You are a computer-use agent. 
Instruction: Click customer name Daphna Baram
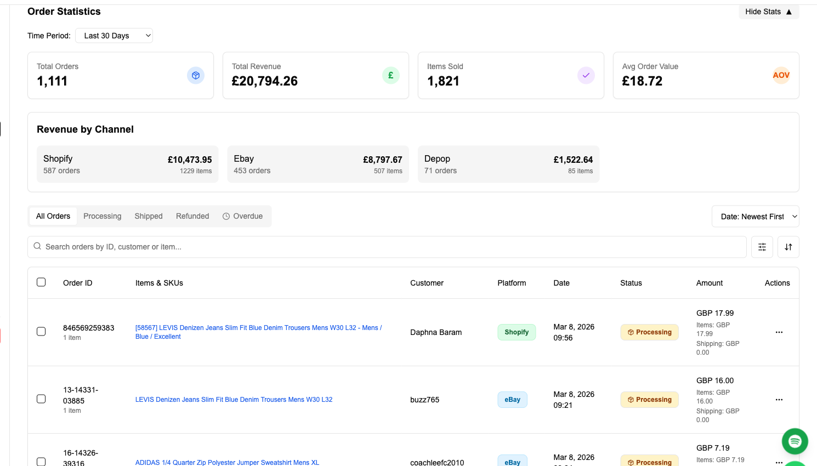pos(436,332)
